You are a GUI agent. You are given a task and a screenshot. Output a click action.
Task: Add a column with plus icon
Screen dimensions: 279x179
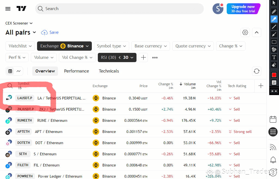[261, 86]
